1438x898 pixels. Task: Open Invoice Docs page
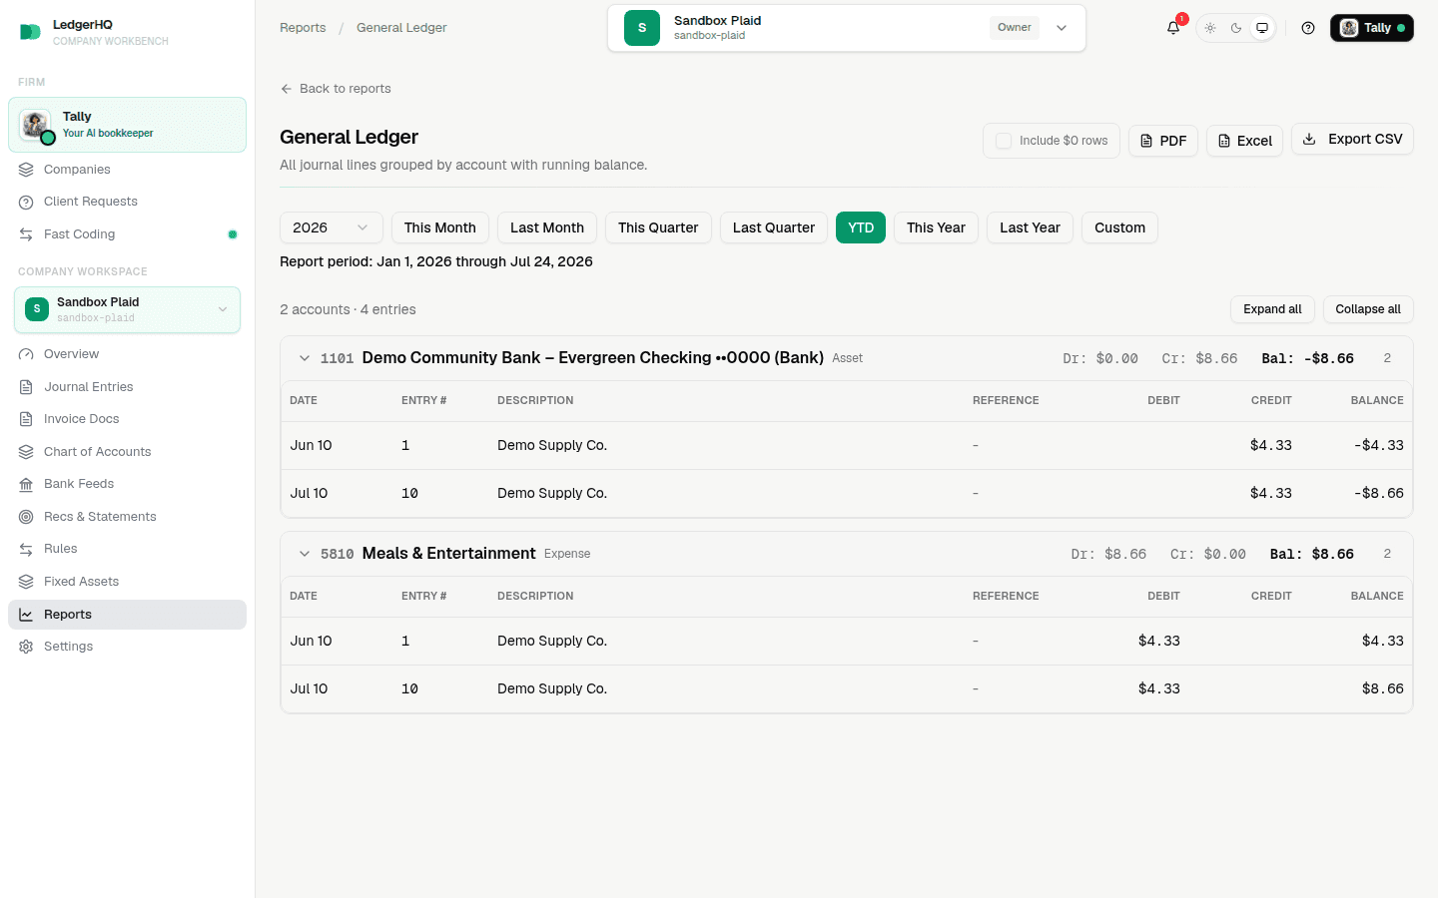[x=127, y=419]
